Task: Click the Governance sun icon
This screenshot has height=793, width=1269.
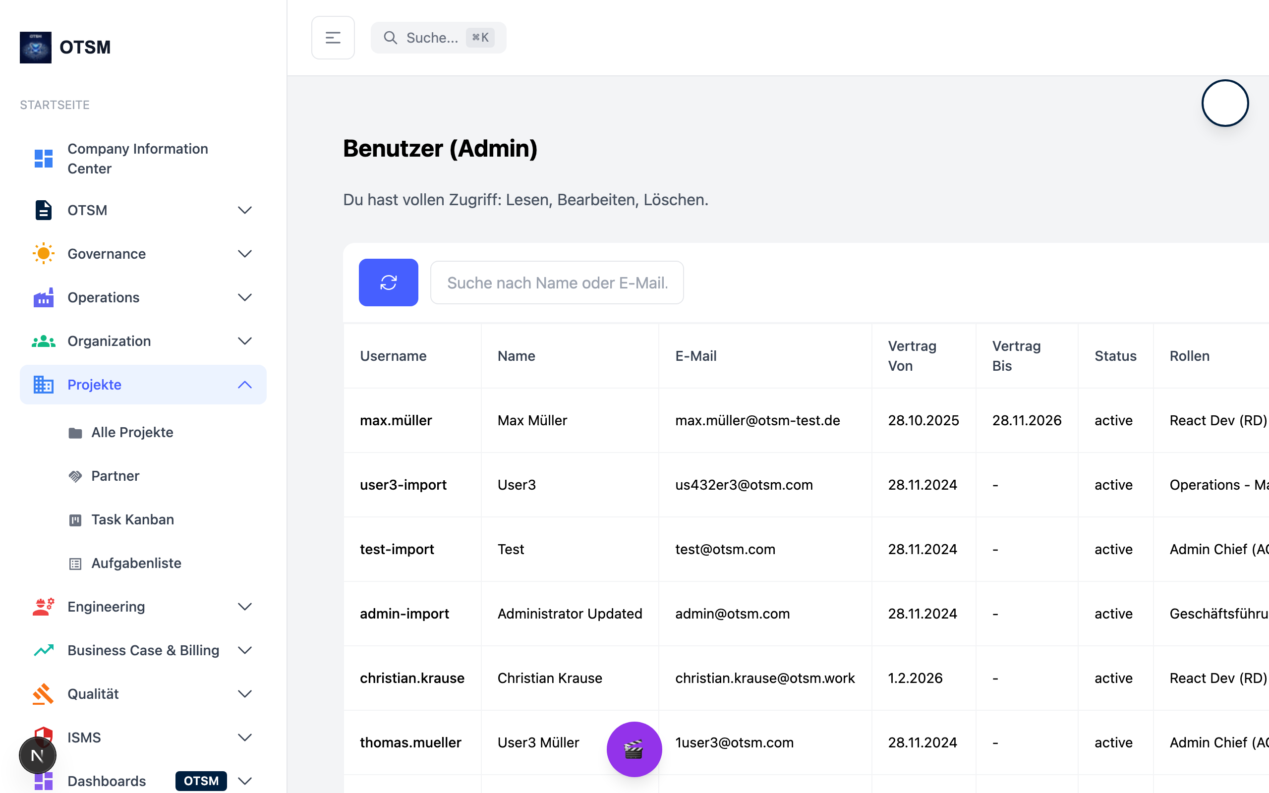Action: (x=44, y=254)
